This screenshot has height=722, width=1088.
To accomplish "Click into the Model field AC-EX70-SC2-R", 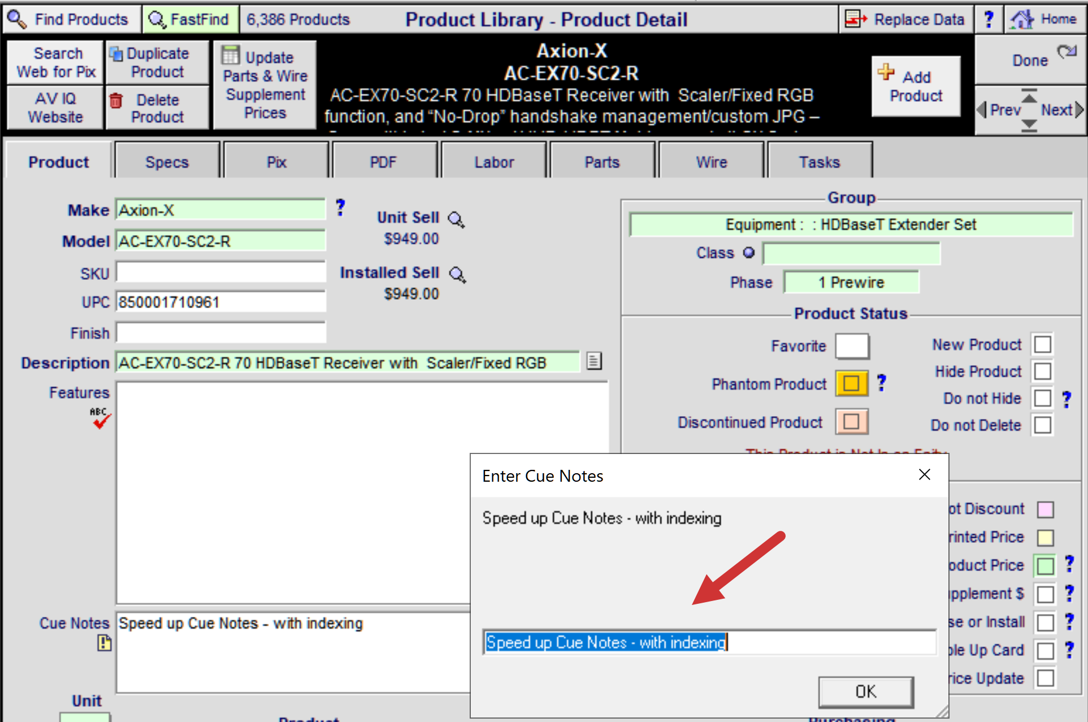I will [x=221, y=241].
